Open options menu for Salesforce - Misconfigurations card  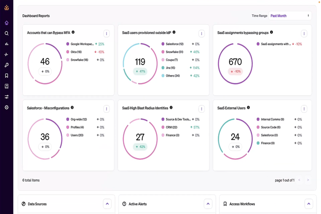pos(106,109)
